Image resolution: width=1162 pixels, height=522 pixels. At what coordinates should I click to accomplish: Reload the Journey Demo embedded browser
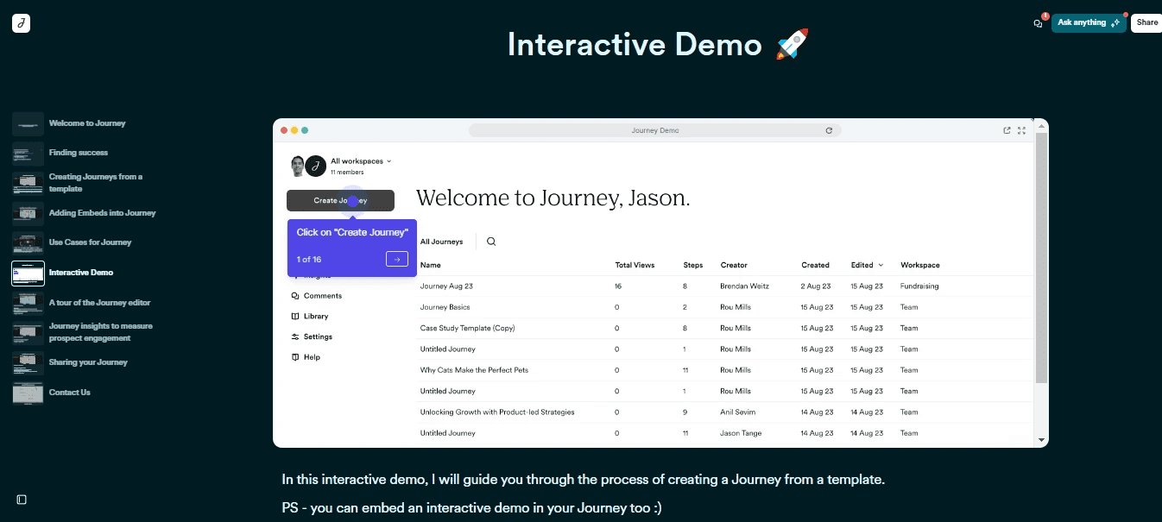coord(829,130)
